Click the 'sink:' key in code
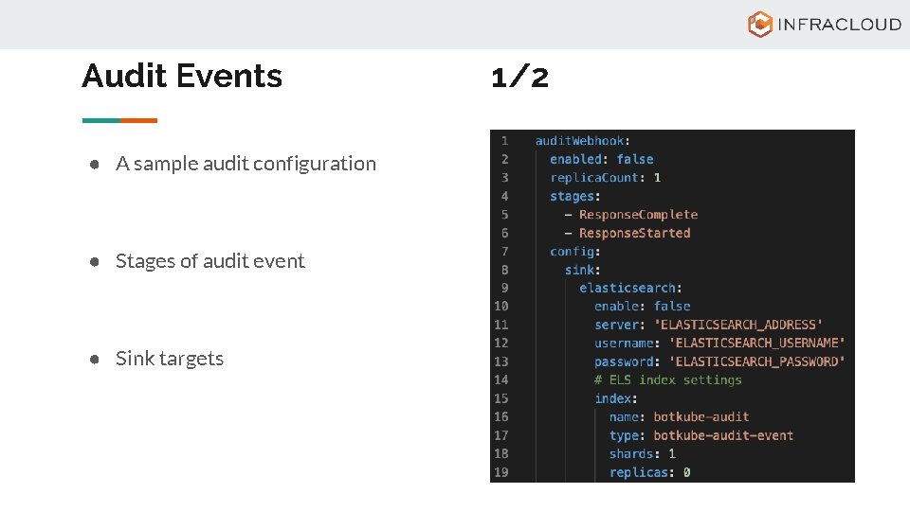The width and height of the screenshot is (910, 511). (582, 270)
